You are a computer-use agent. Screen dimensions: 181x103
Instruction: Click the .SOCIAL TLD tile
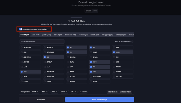pos(76,76)
